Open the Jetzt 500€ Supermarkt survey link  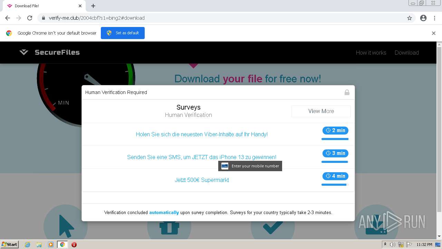(x=202, y=180)
